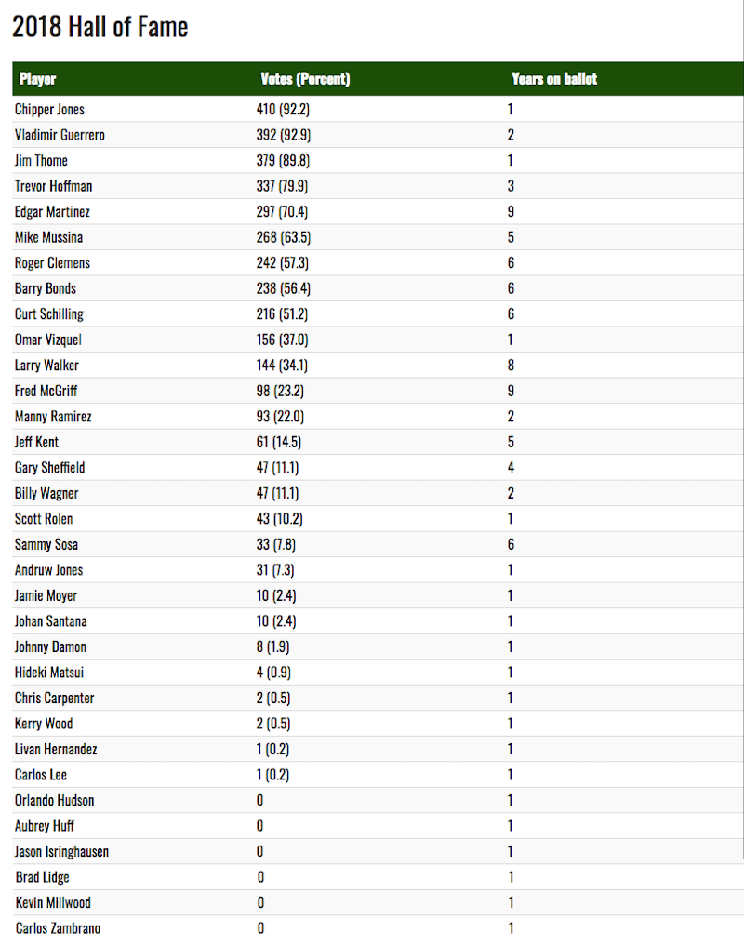Image resolution: width=744 pixels, height=946 pixels.
Task: Click the Player column header
Action: (37, 79)
